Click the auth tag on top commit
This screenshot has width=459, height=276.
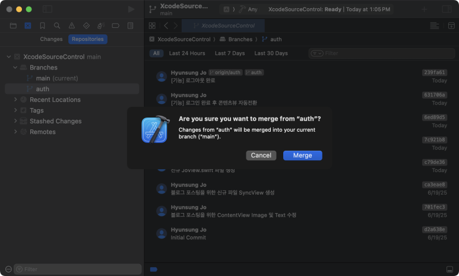point(254,72)
